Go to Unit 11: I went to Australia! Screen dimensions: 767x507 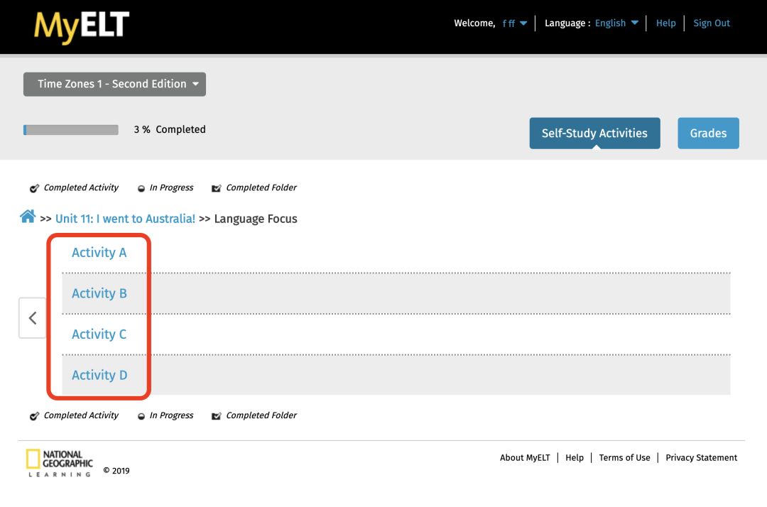tap(125, 219)
